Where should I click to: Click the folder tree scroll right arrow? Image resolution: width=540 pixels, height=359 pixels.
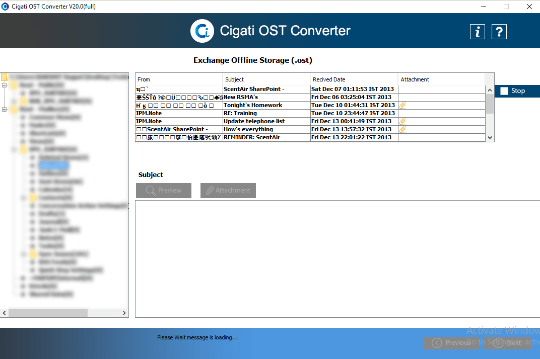click(x=124, y=313)
